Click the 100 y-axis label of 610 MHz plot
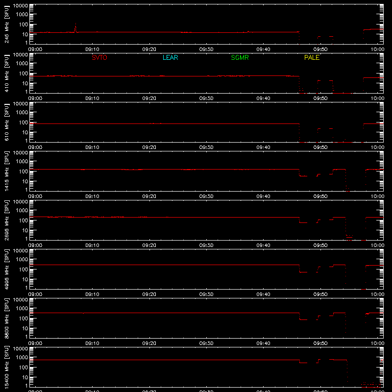Viewport: 392px width, 392px height. click(24, 122)
